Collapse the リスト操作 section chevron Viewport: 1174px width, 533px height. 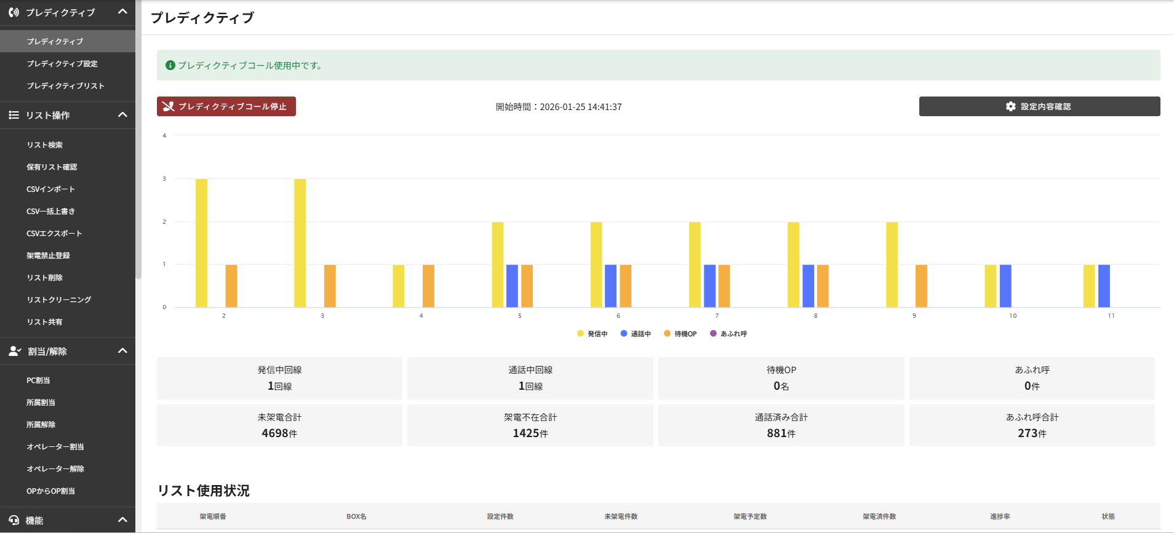(122, 115)
